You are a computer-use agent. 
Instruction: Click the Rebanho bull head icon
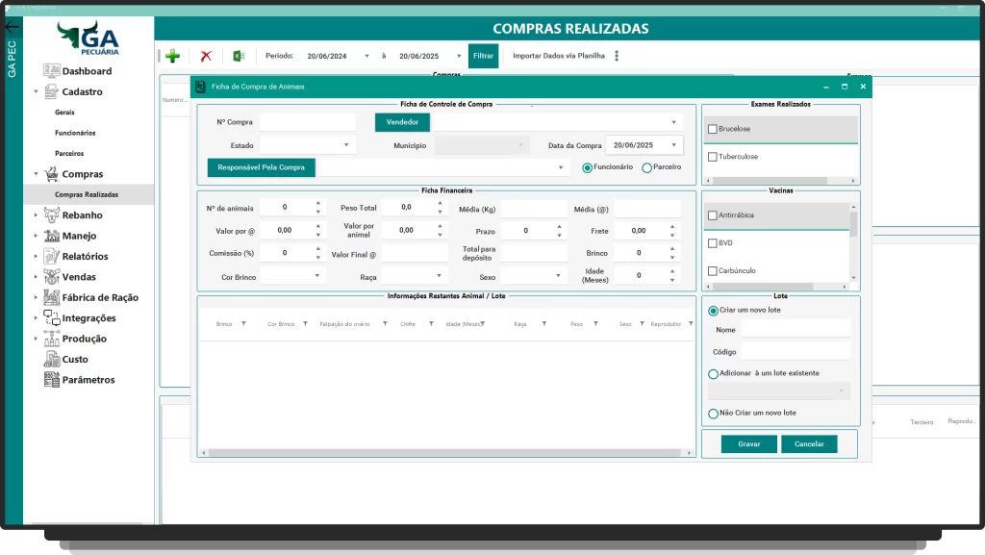click(53, 215)
